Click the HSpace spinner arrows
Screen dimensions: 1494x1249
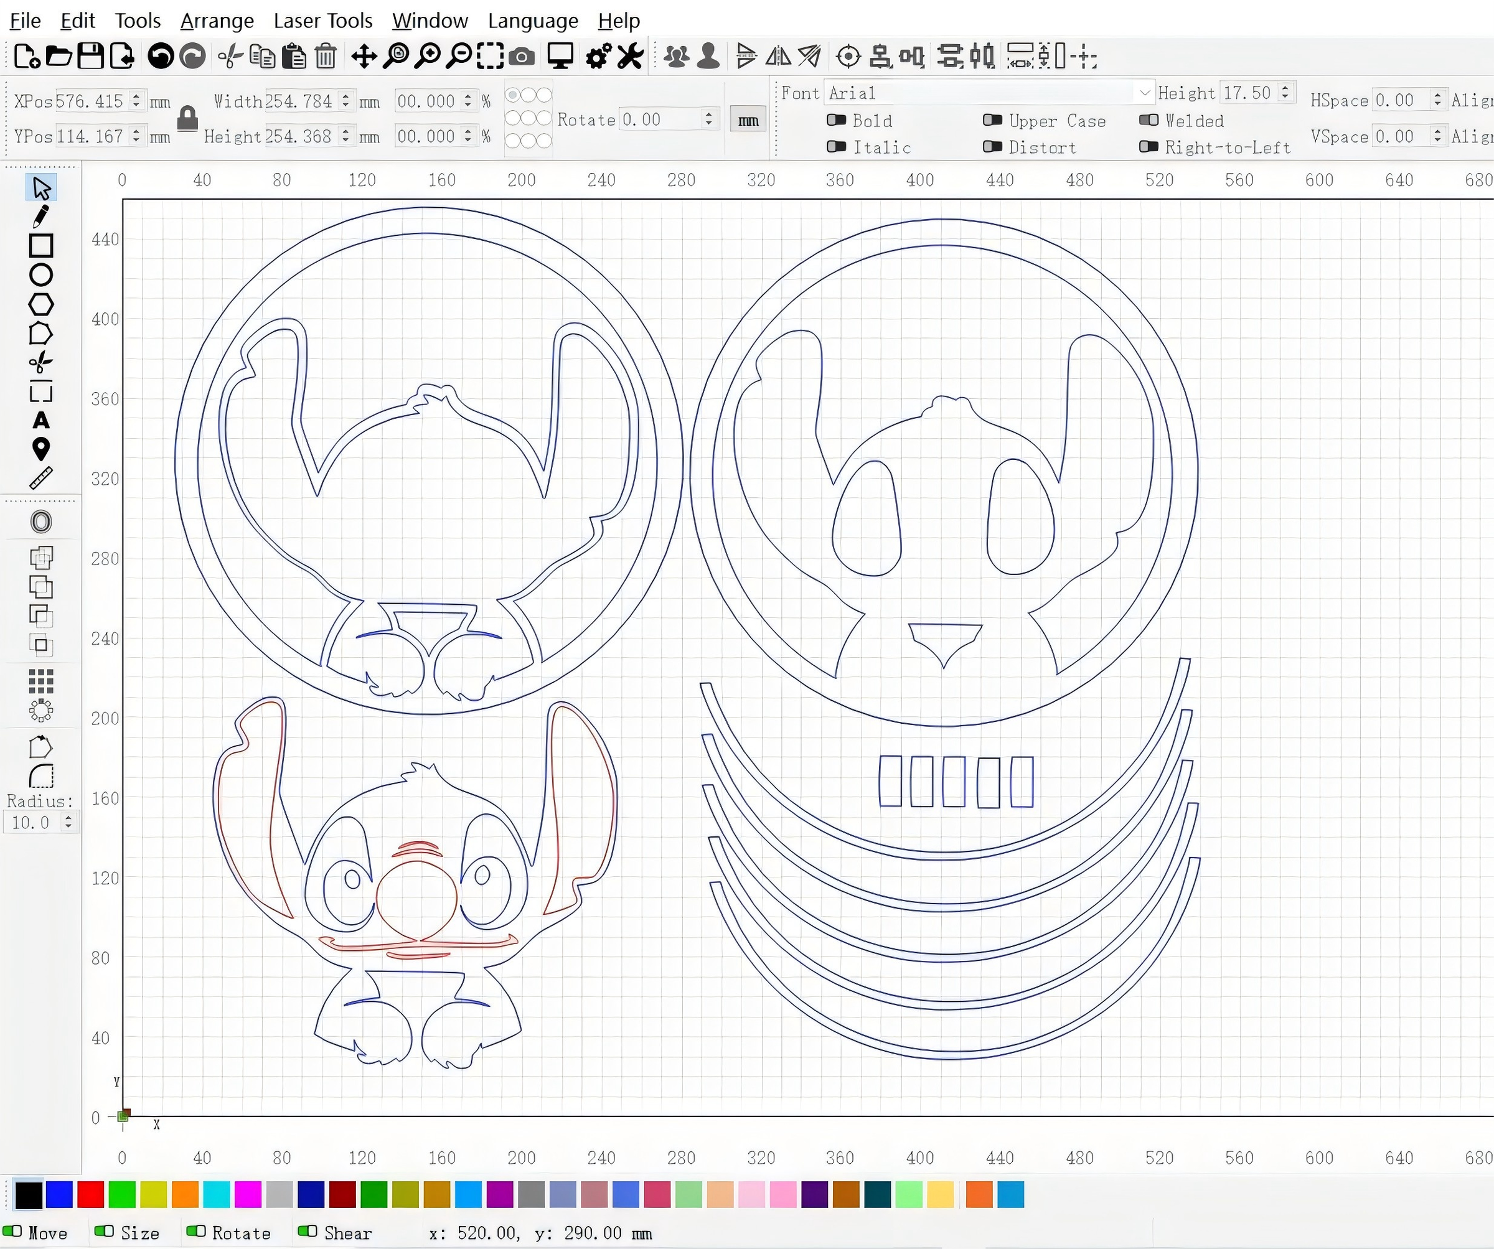(1437, 100)
